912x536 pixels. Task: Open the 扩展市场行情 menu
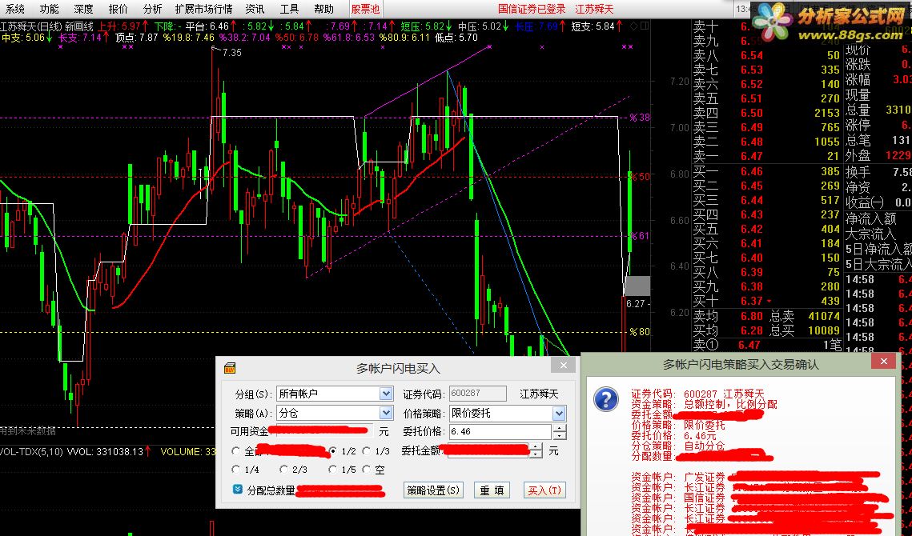203,9
